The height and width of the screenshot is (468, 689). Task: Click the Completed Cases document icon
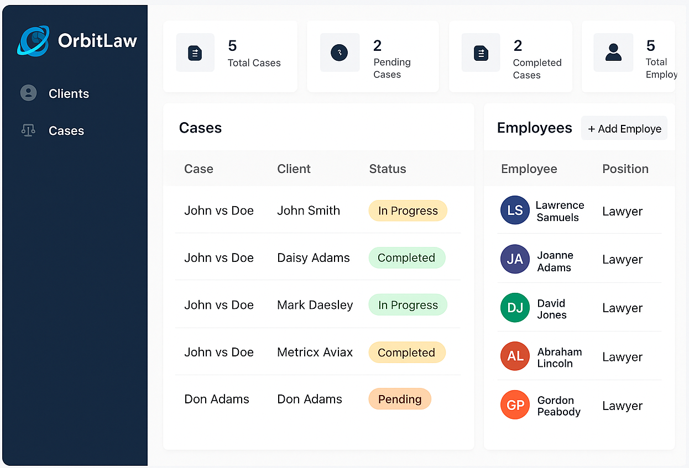481,52
